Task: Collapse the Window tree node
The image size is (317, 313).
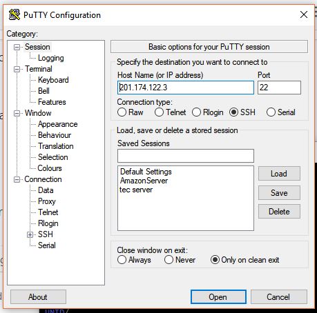Action: coord(17,113)
